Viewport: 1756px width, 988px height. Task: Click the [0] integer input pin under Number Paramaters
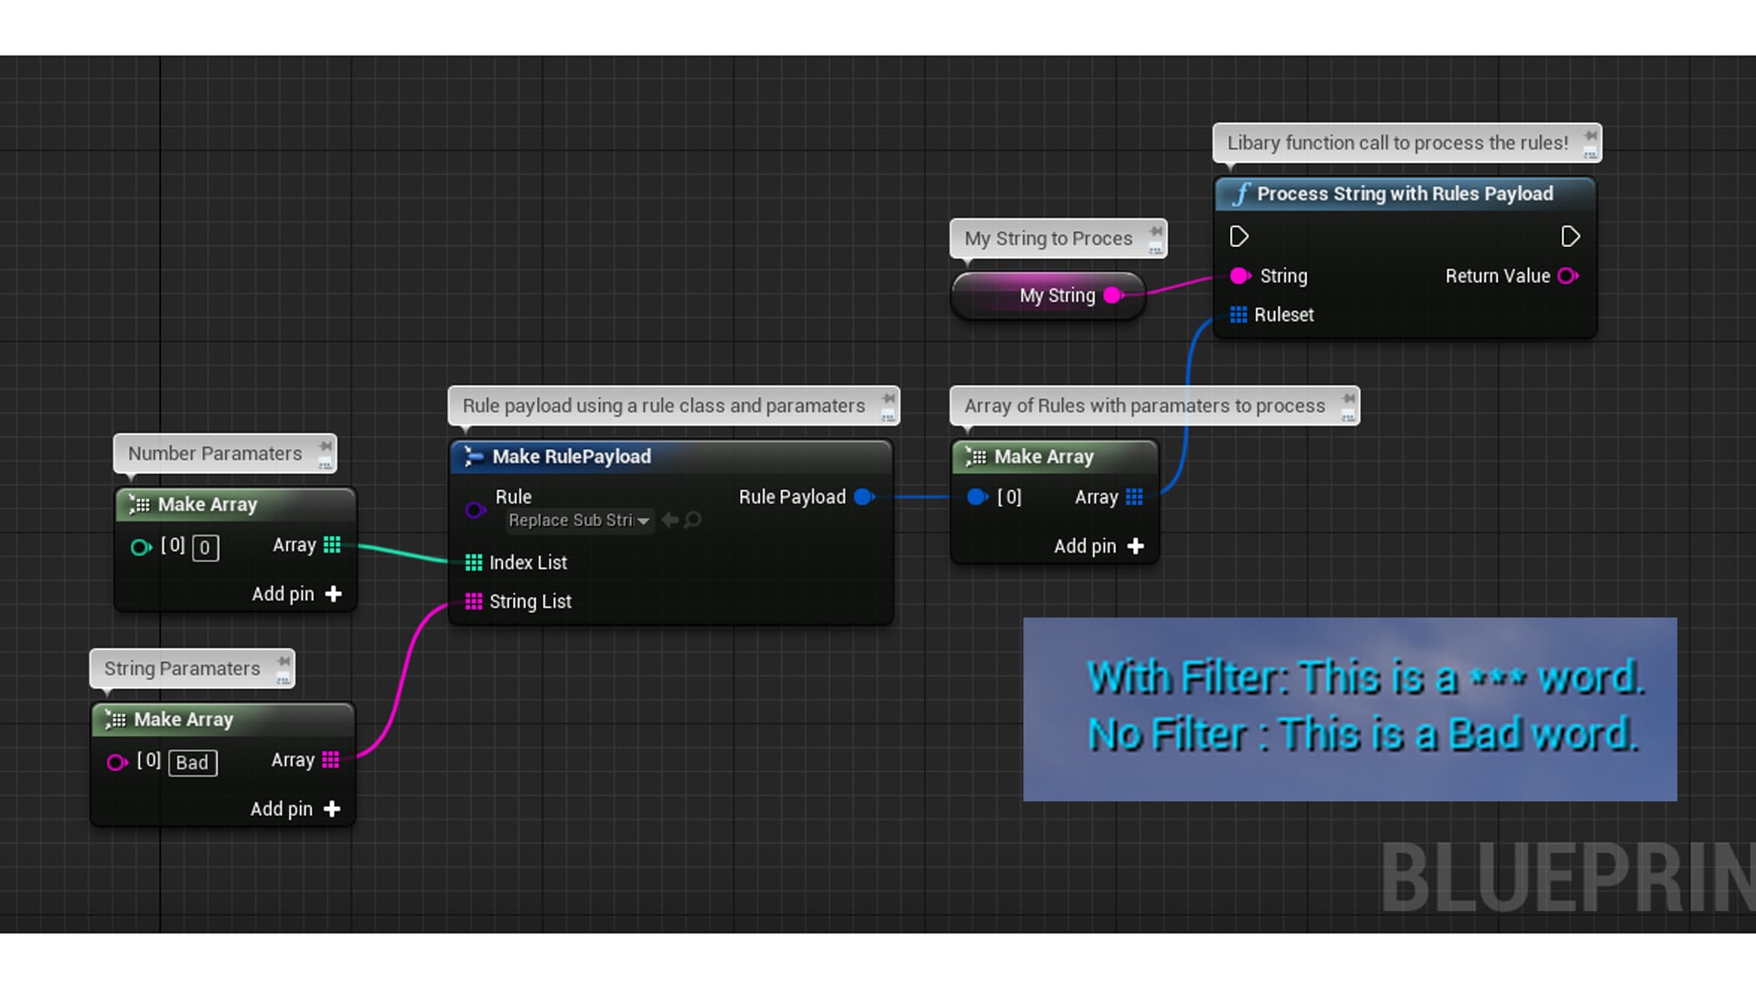pos(141,547)
